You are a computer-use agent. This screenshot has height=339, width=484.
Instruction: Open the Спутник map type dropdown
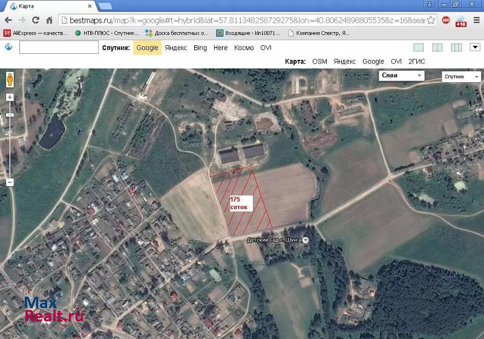(462, 77)
